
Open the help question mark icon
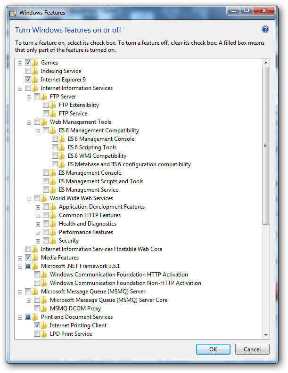[x=265, y=30]
